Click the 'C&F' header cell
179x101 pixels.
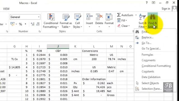[x=58, y=51]
